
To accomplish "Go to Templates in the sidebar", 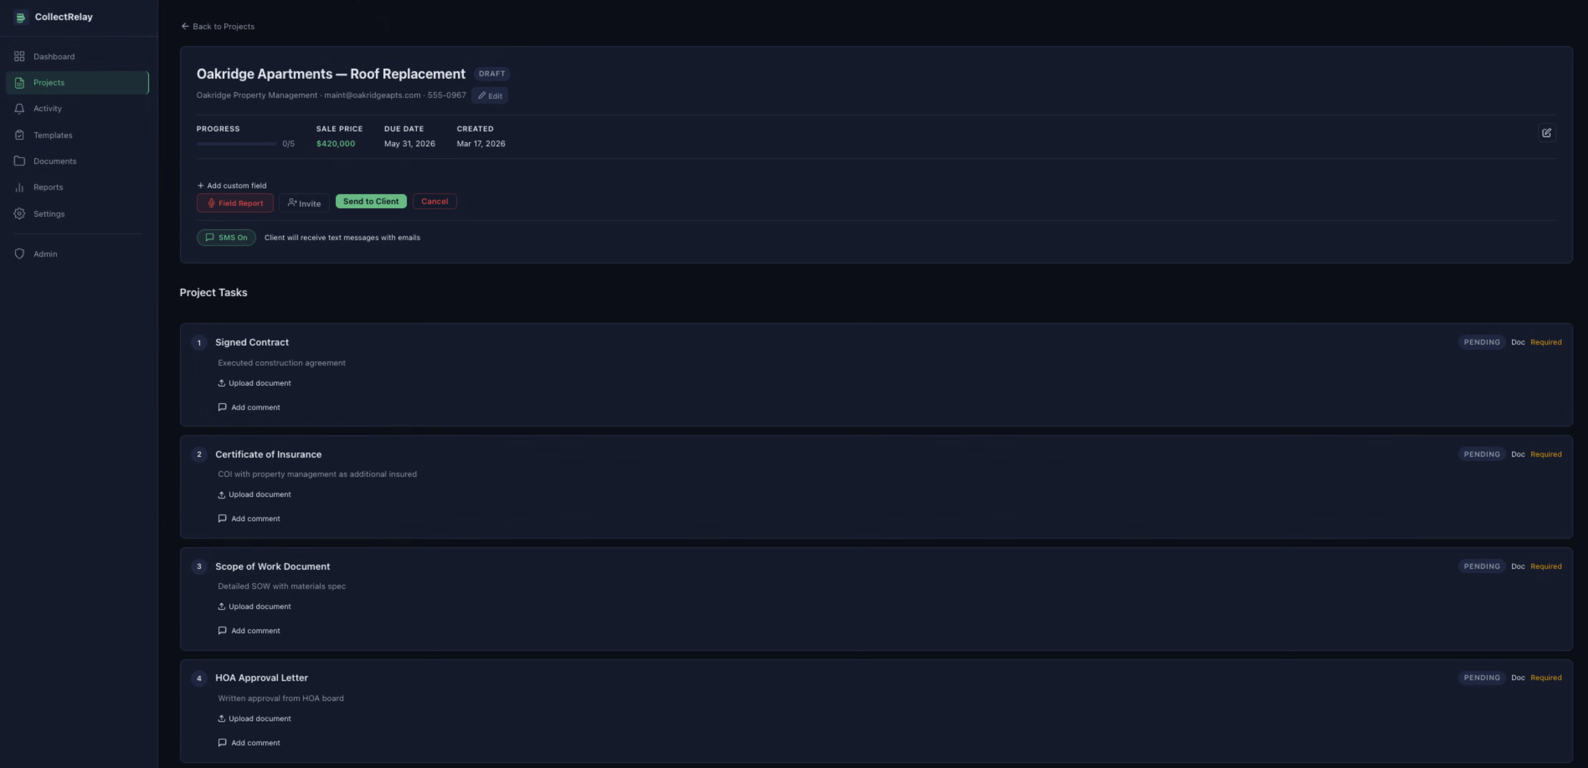I will (52, 135).
